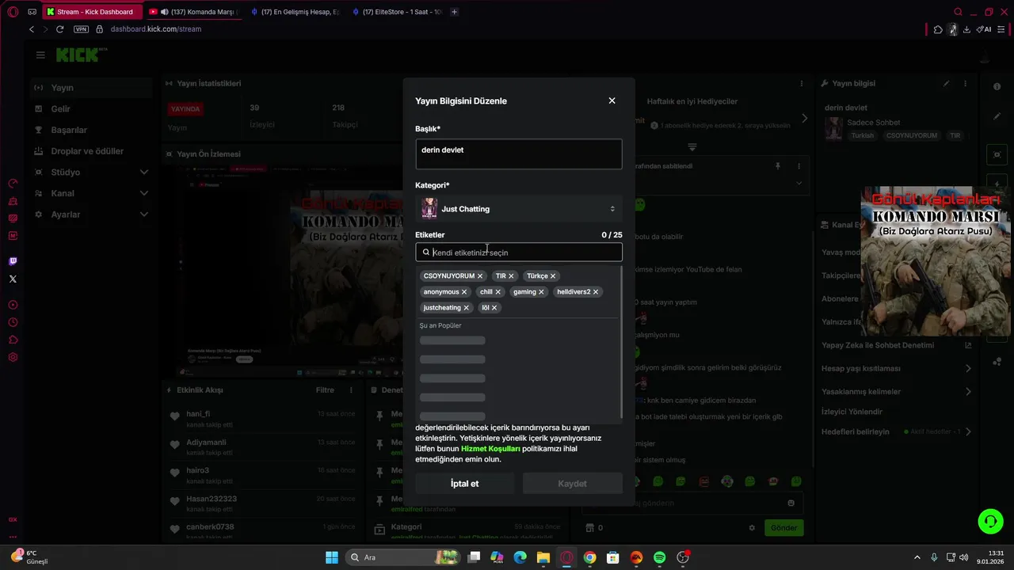Open Chrome from the taskbar
The width and height of the screenshot is (1014, 570).
(x=589, y=557)
